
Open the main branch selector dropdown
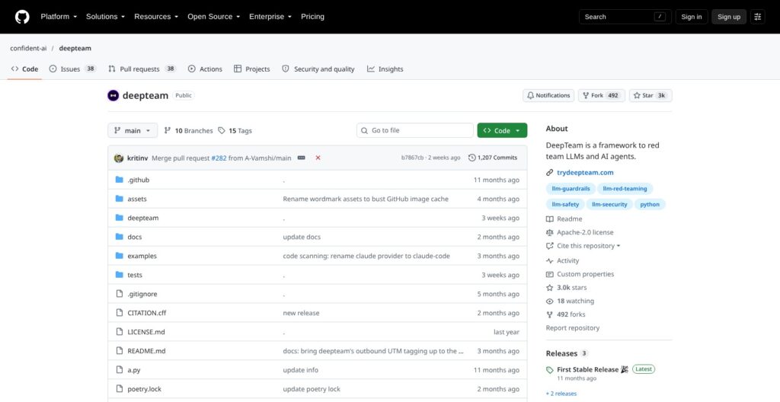coord(133,130)
